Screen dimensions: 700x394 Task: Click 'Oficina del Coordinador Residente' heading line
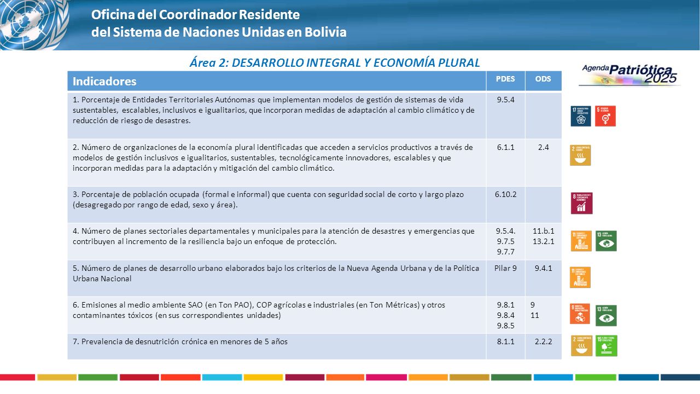[196, 14]
